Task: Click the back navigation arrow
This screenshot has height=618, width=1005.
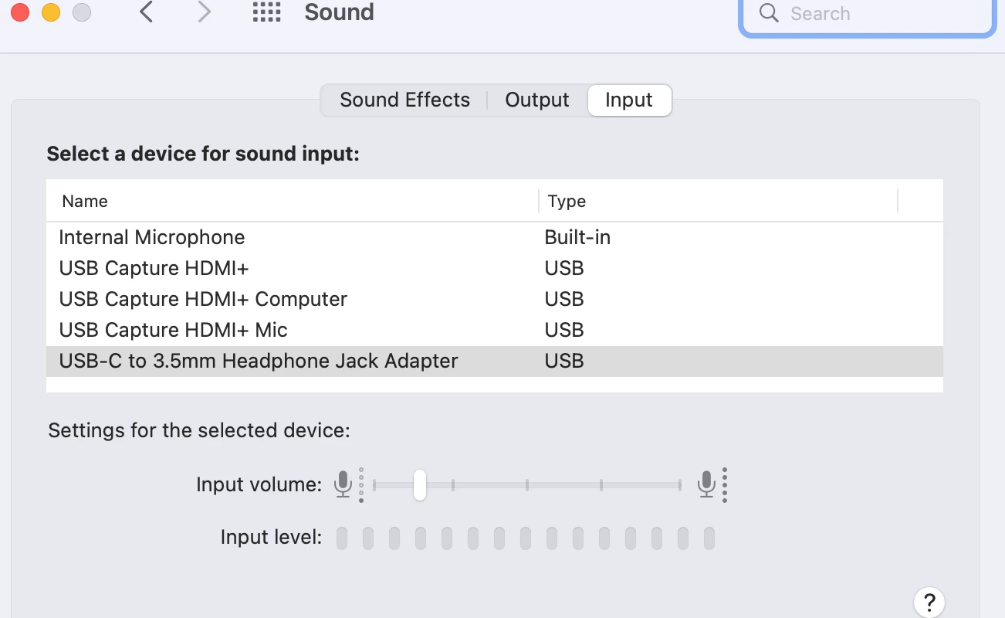Action: tap(147, 12)
